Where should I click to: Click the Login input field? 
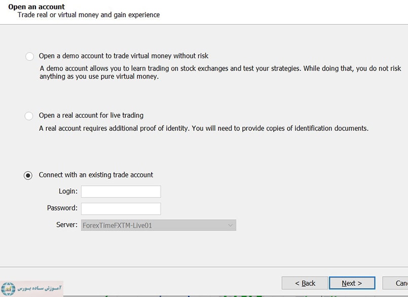[x=121, y=191]
